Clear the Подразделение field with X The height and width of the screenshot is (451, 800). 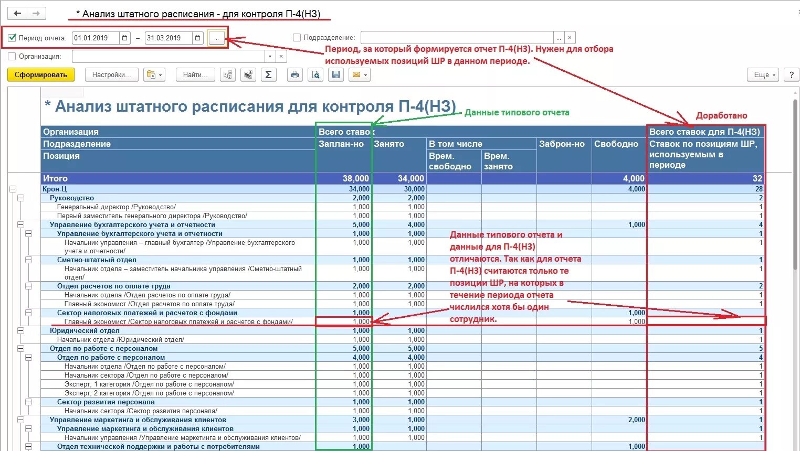(570, 38)
